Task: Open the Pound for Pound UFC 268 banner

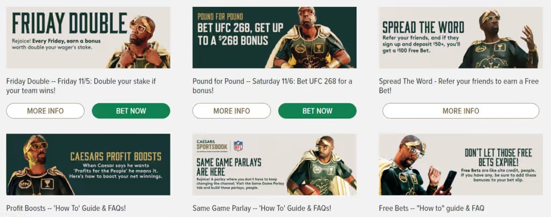Action: pyautogui.click(x=274, y=38)
